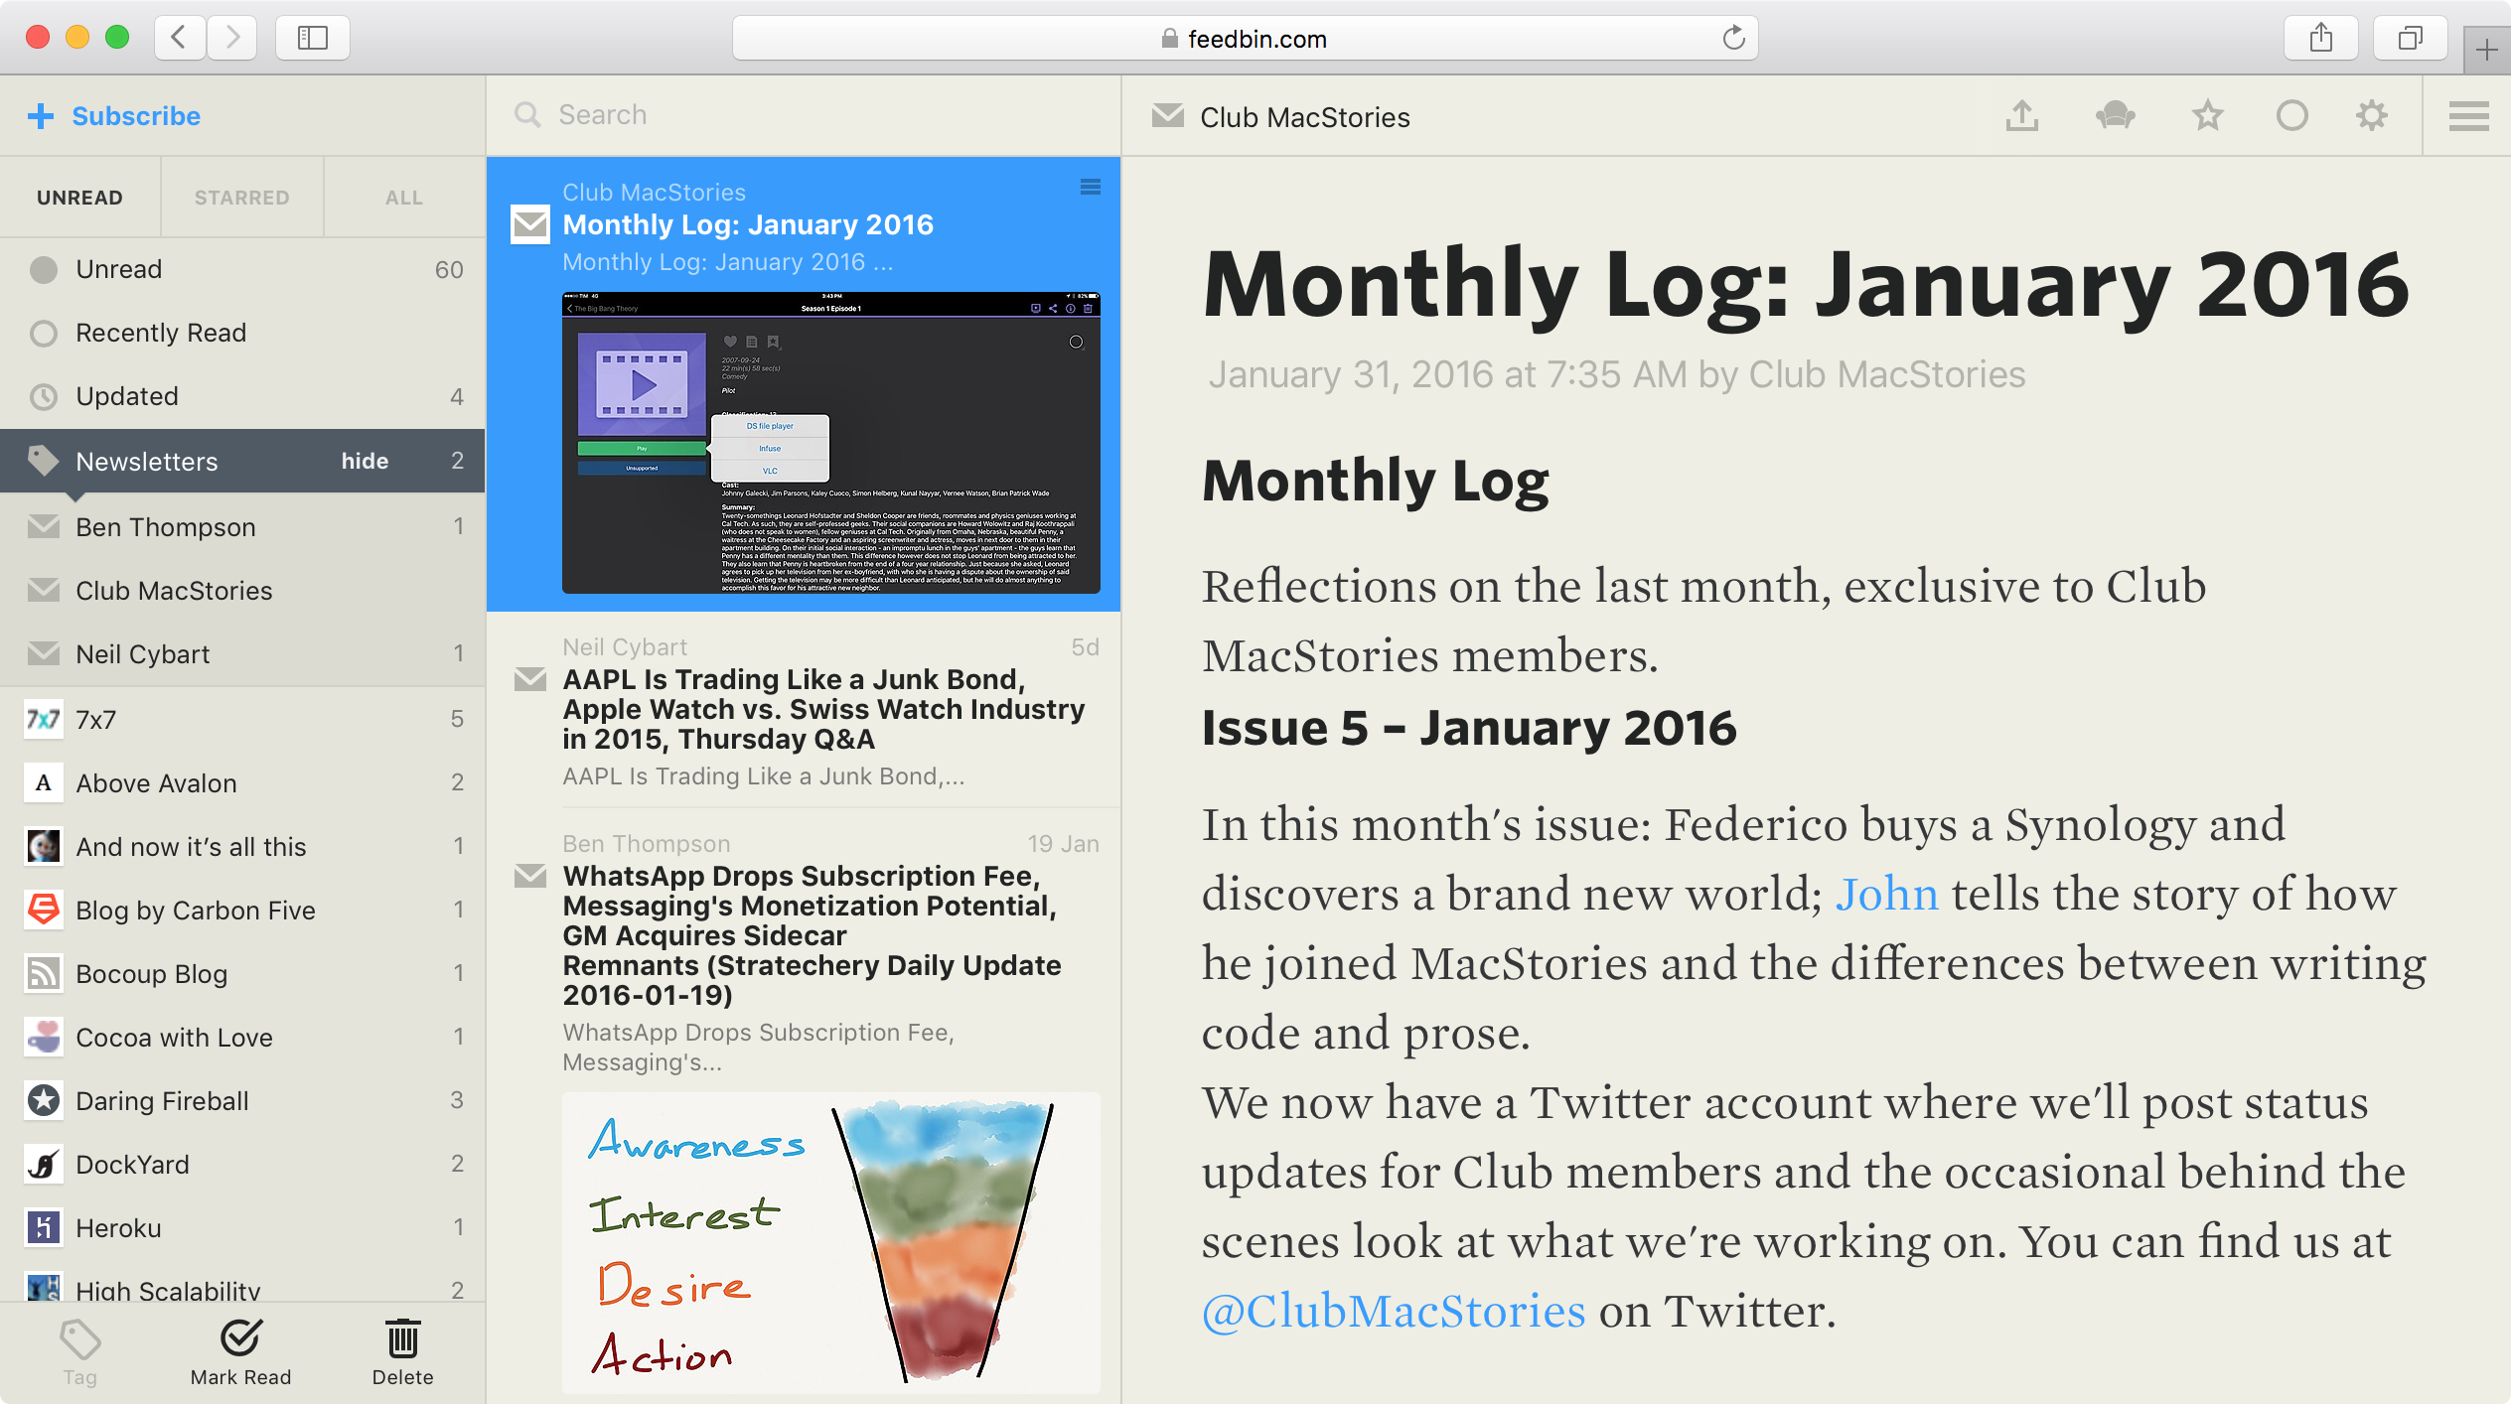Toggle Newsletters section hide button
This screenshot has width=2511, height=1404.
[x=361, y=461]
